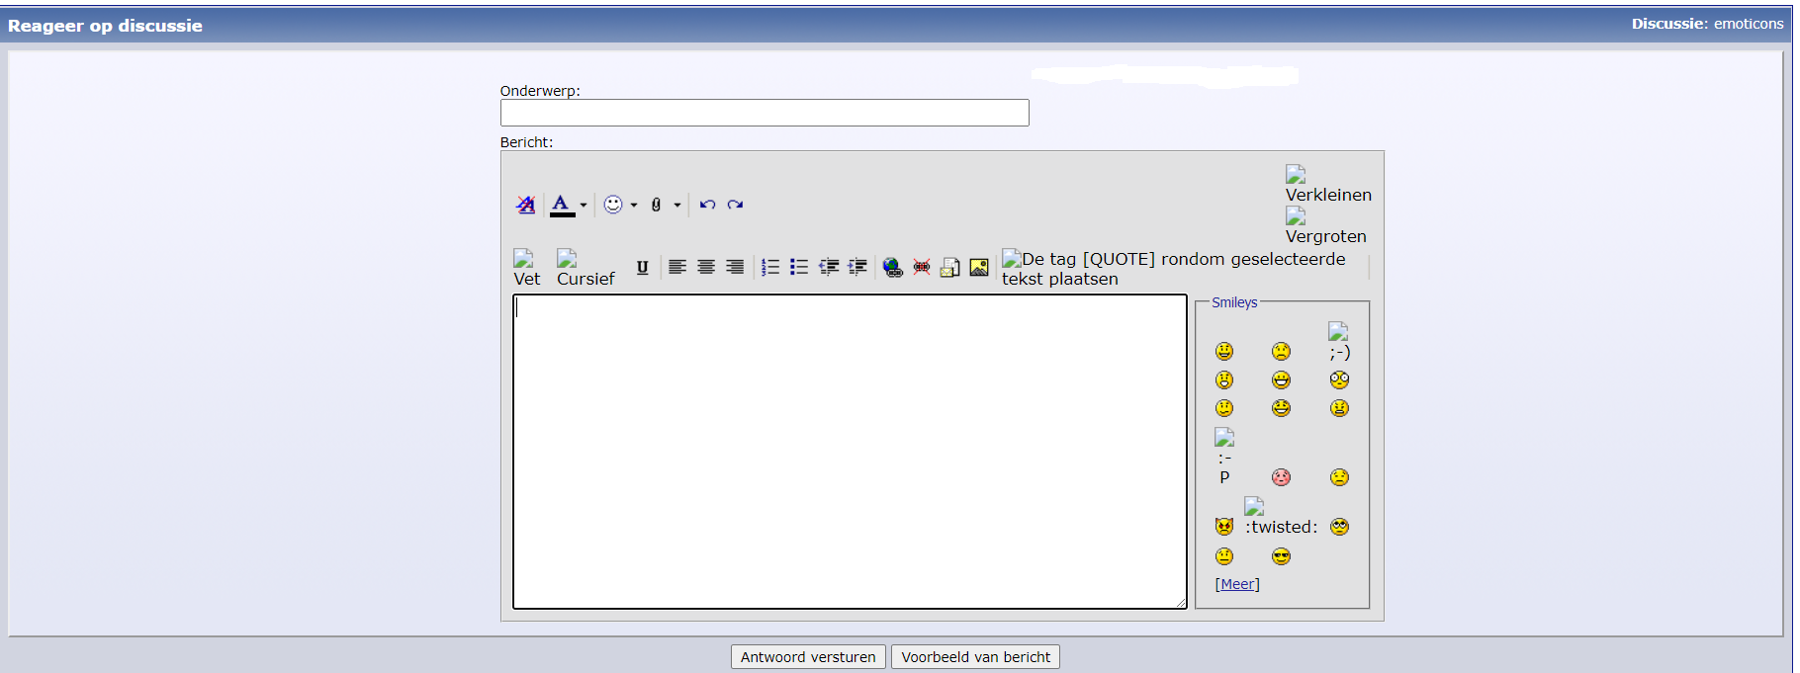Screen dimensions: 1800x673
Task: Open the Meer smileys link
Action: (x=1237, y=584)
